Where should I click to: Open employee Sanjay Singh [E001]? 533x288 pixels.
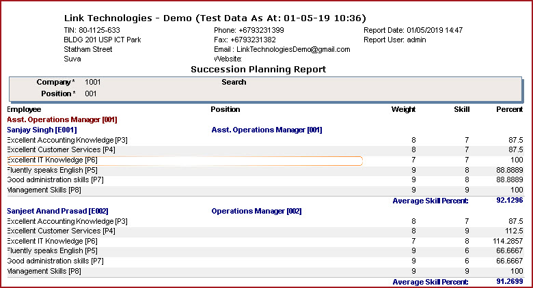pos(42,130)
